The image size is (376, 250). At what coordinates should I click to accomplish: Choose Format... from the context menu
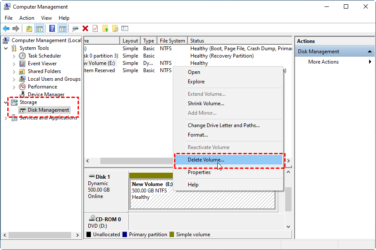point(228,135)
